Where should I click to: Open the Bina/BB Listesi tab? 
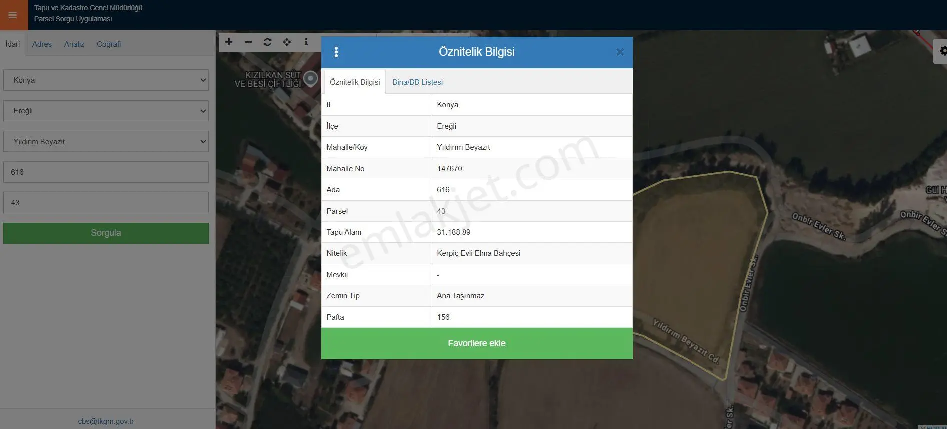417,82
